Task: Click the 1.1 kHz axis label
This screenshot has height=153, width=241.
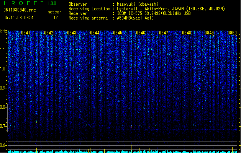Action: [3, 50]
